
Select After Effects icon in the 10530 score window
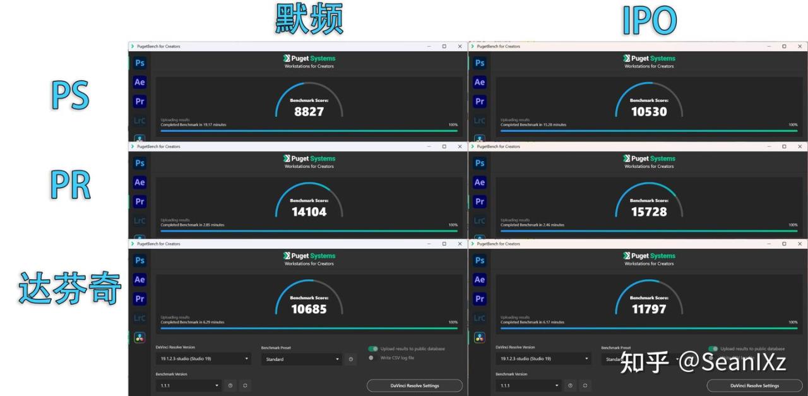(x=480, y=82)
